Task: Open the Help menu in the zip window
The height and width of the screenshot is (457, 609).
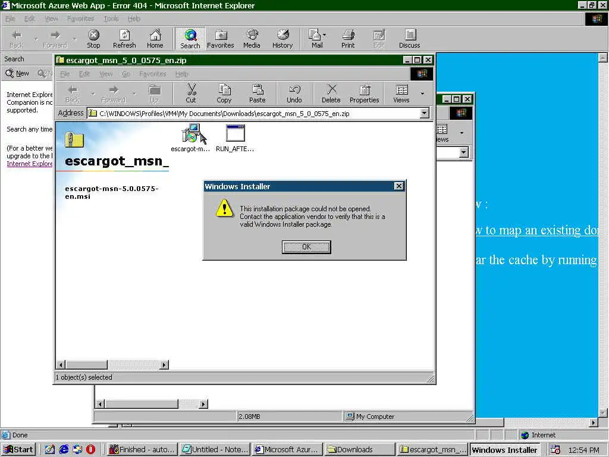Action: tap(181, 74)
